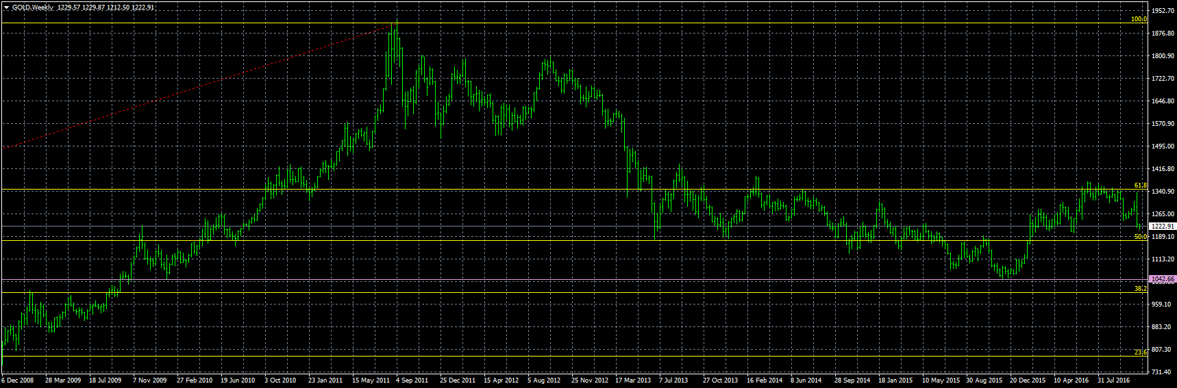Select the 38.2 Fibonacci level label

(x=1140, y=289)
